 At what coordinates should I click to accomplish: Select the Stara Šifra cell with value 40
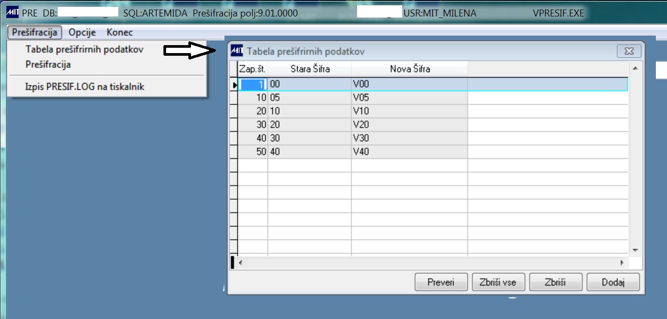click(310, 152)
